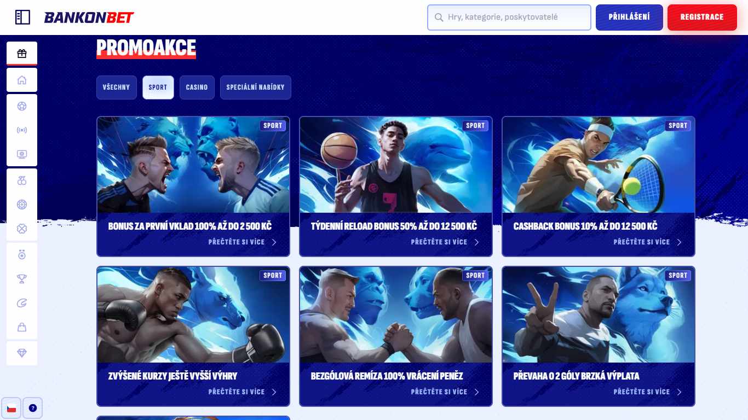Open the diamond VIP sidebar icon
Image resolution: width=748 pixels, height=420 pixels.
click(x=22, y=353)
